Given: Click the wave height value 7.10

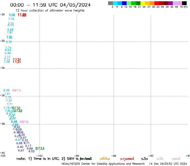Looking at the screenshot, I should [x=7, y=59].
